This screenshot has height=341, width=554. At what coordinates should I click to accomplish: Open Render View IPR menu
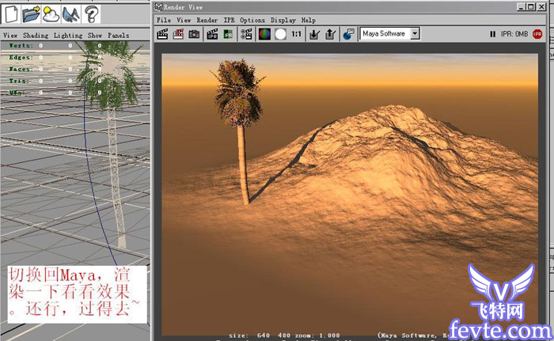click(229, 20)
